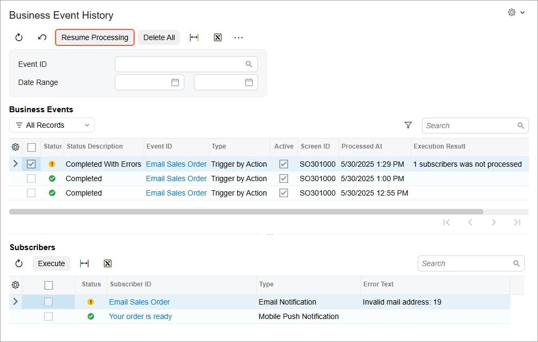Sort by the Processed At column header
Viewport: 538px width, 342px height.
point(362,146)
